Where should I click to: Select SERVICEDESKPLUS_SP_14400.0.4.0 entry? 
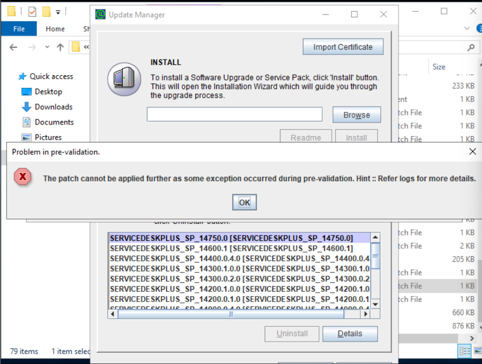pyautogui.click(x=240, y=258)
